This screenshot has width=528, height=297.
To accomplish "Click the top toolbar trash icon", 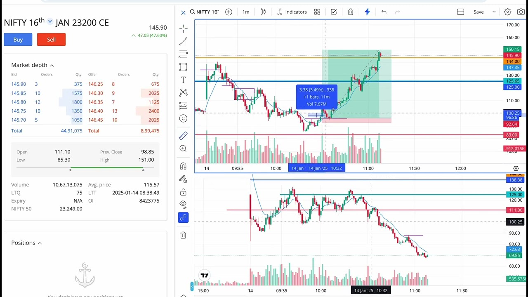I will [351, 12].
